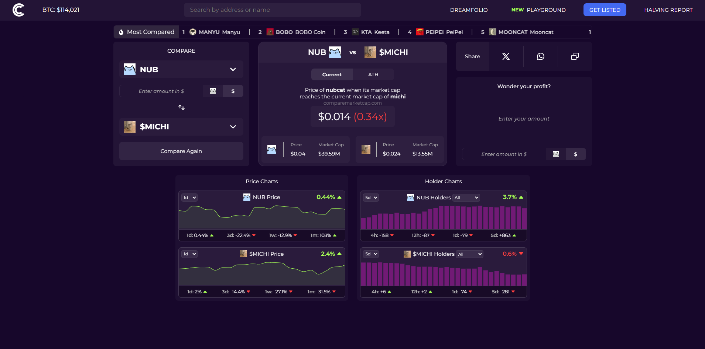
Task: Open the NUB Holders All filter dropdown
Action: 466,198
